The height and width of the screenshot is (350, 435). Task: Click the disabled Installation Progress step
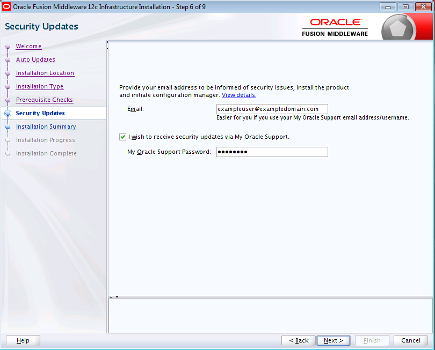(x=46, y=140)
